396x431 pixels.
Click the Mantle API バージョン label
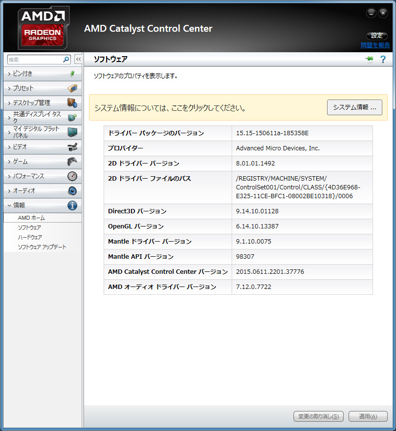[x=141, y=256]
